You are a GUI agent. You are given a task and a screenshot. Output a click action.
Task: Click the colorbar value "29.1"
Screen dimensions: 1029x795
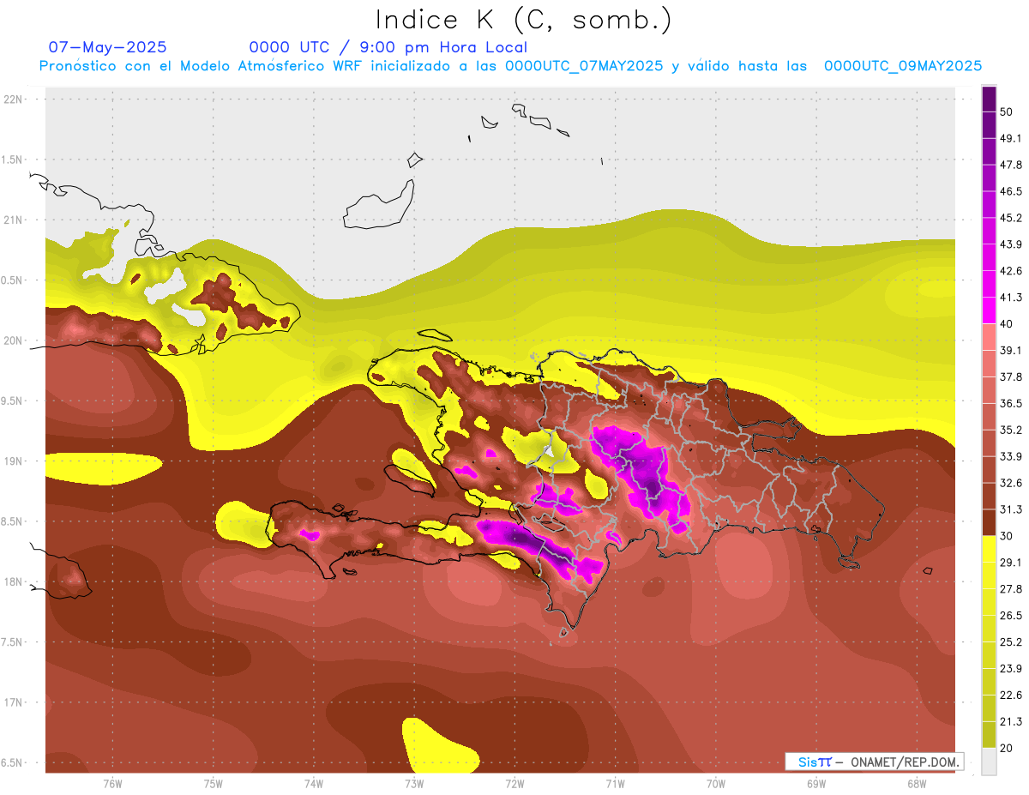(1011, 563)
